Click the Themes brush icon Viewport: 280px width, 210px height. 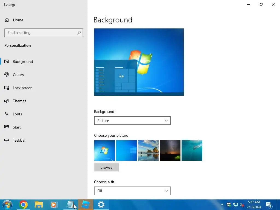tap(7, 101)
